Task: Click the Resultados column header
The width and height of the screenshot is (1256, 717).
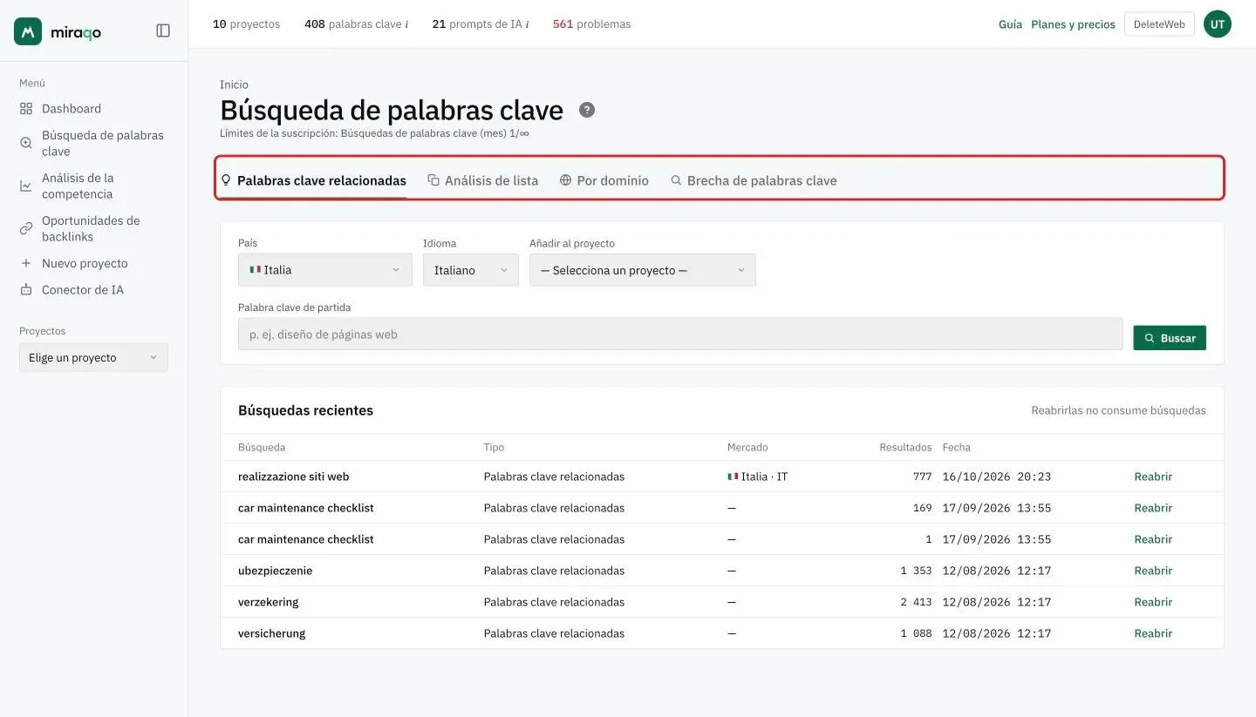Action: click(905, 447)
